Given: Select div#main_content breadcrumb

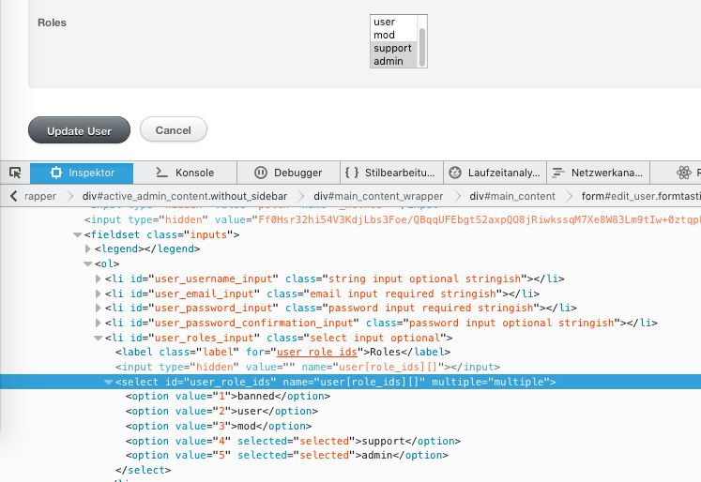Looking at the screenshot, I should pyautogui.click(x=512, y=196).
